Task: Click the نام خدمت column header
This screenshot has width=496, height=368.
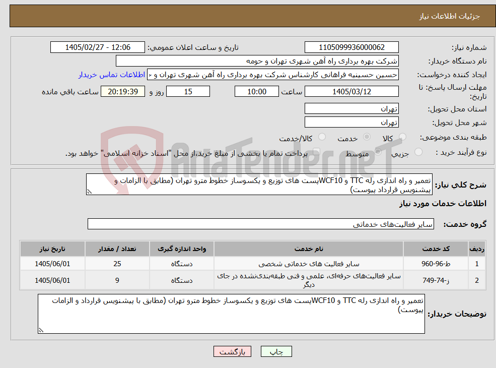Action: (308, 249)
